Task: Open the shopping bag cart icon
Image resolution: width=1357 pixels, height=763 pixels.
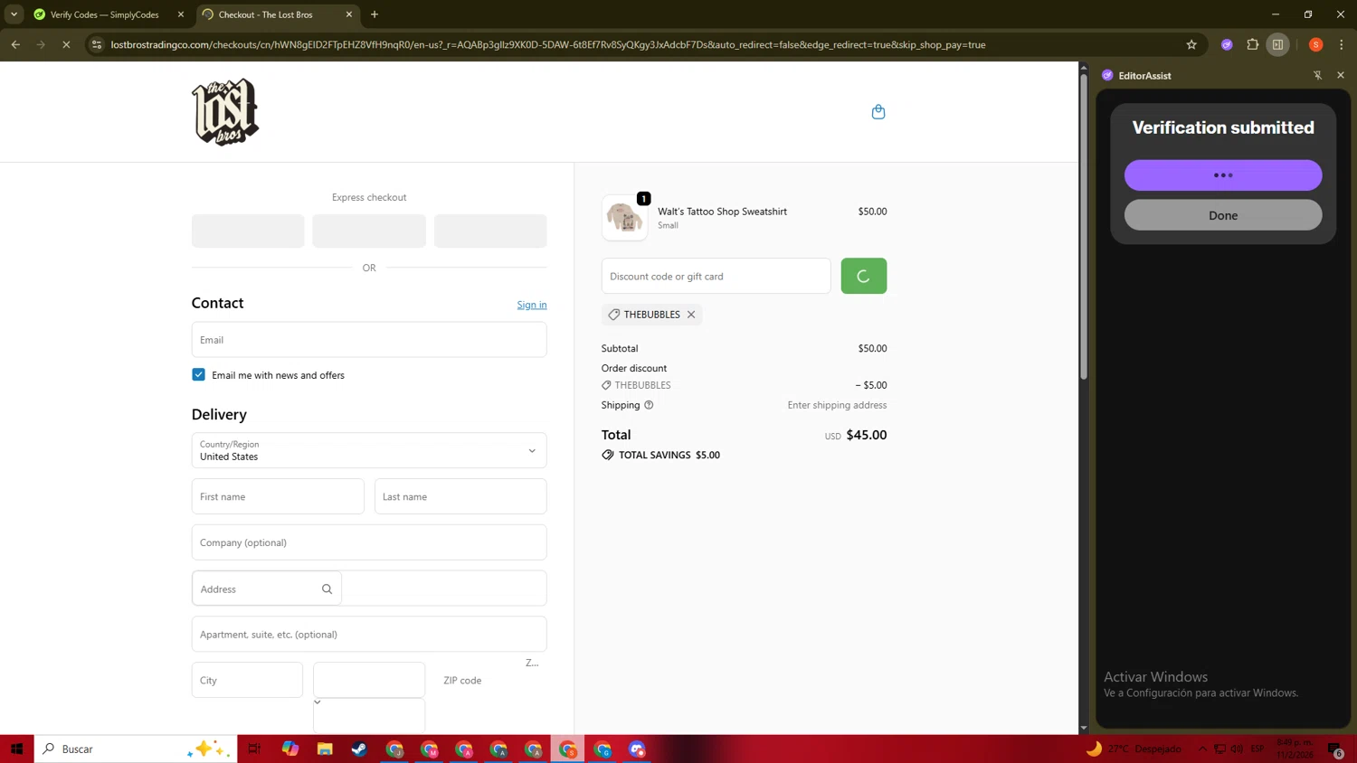Action: click(878, 112)
